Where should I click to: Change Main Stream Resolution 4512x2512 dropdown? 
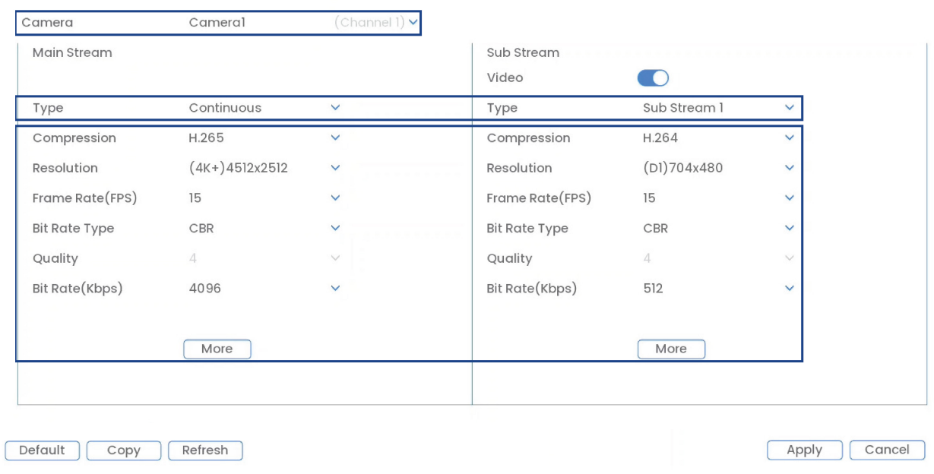coord(335,168)
